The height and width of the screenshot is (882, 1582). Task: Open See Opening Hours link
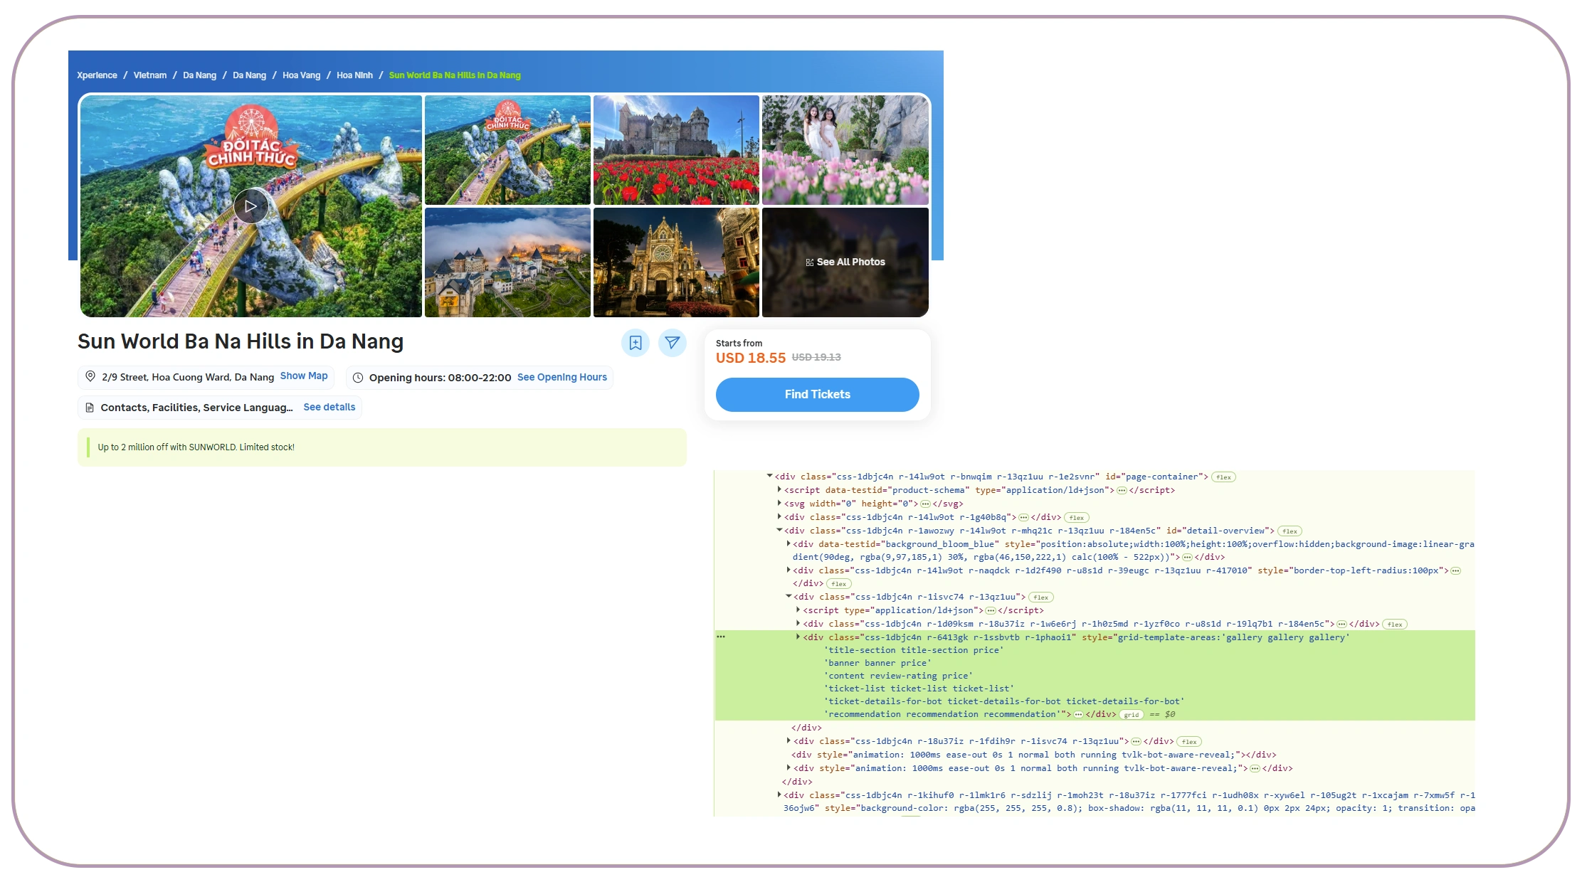(x=562, y=377)
